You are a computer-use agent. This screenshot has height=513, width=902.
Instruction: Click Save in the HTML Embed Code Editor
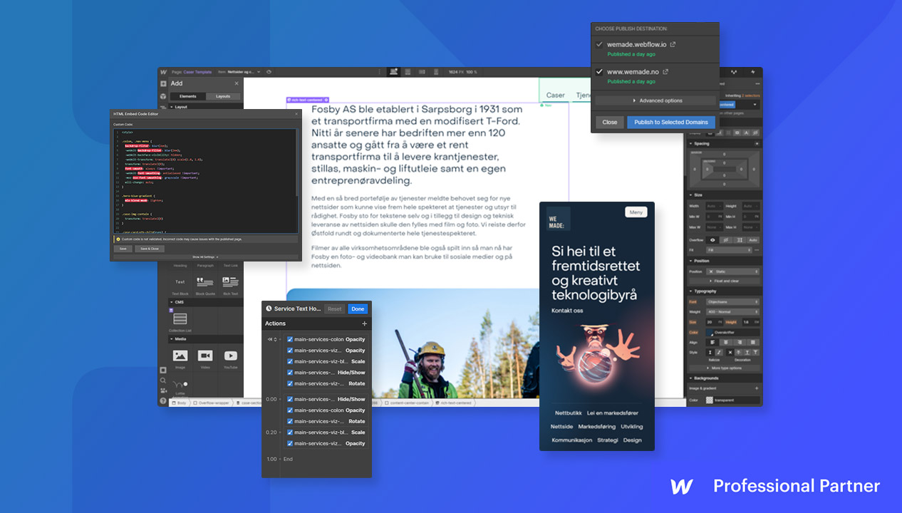(123, 249)
